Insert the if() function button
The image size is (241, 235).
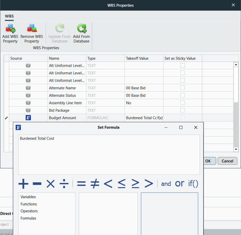click(x=193, y=184)
